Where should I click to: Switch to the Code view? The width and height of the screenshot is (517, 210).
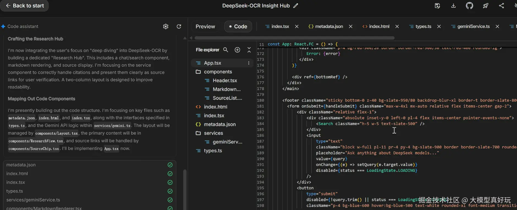tap(238, 26)
